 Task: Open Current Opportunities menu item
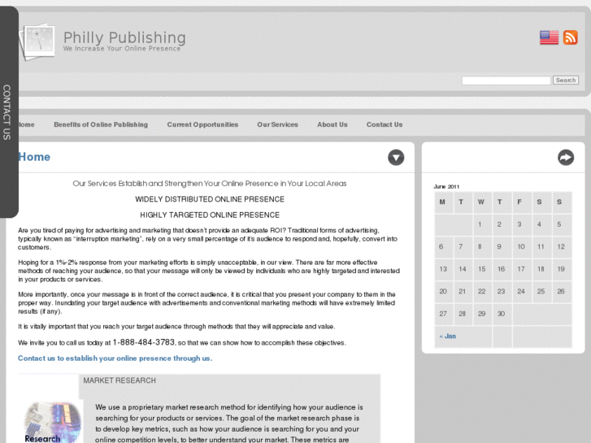(202, 124)
